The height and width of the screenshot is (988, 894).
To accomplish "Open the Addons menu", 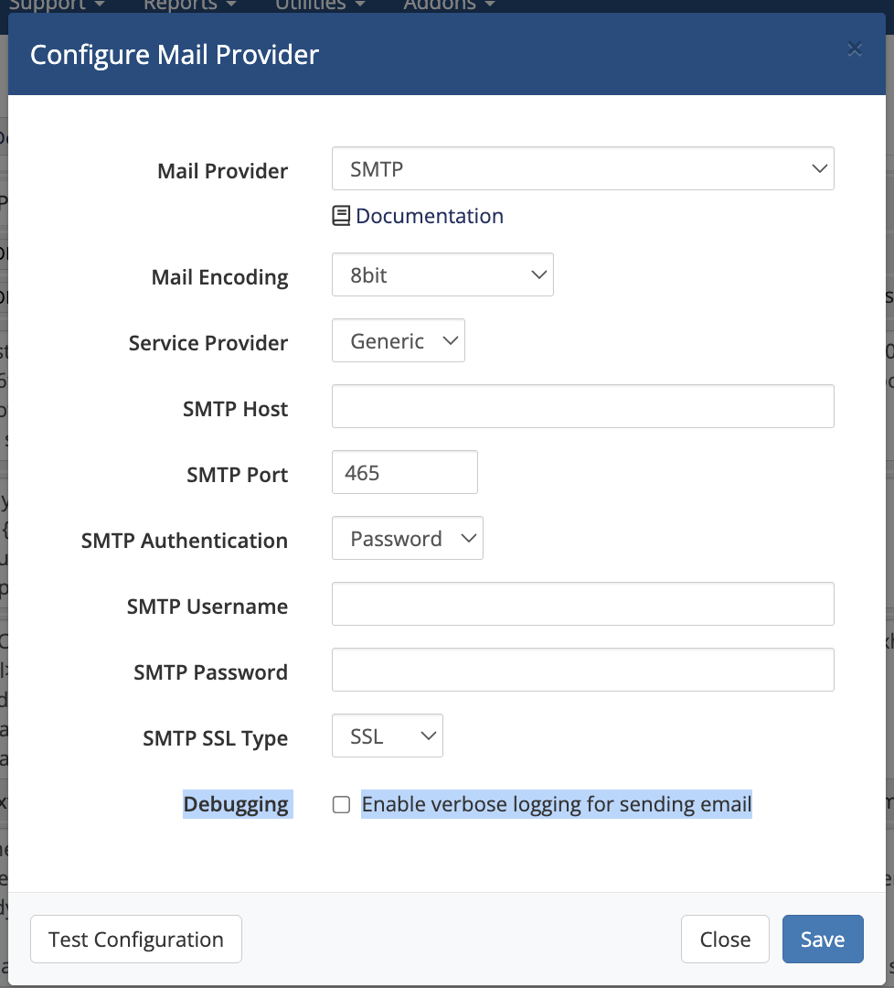I will pos(449,5).
